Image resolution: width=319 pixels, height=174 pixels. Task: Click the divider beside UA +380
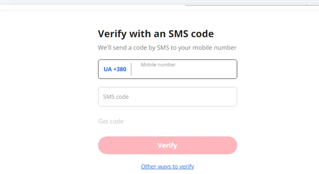point(131,69)
